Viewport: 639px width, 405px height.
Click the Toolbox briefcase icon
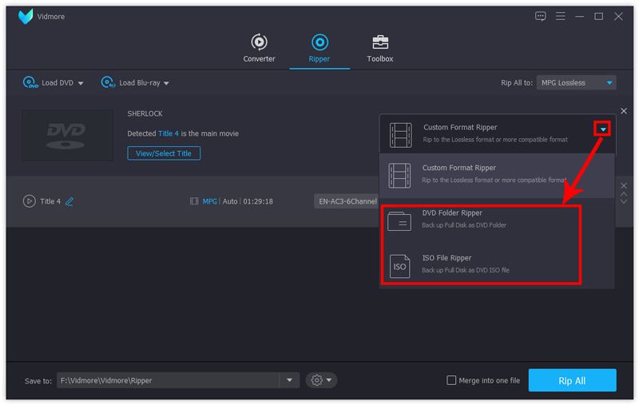pyautogui.click(x=380, y=42)
